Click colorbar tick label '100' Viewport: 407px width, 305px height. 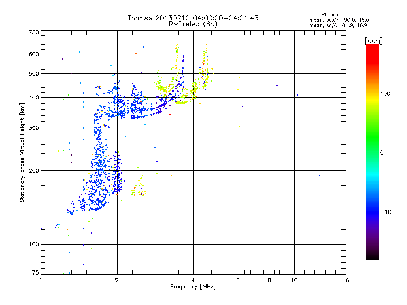(x=385, y=94)
